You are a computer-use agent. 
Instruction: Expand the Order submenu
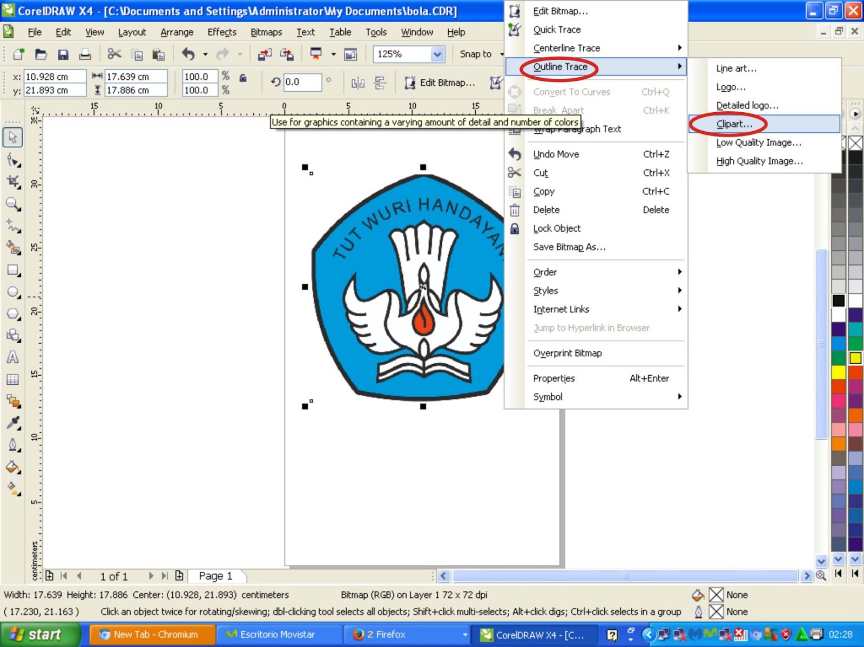(596, 272)
